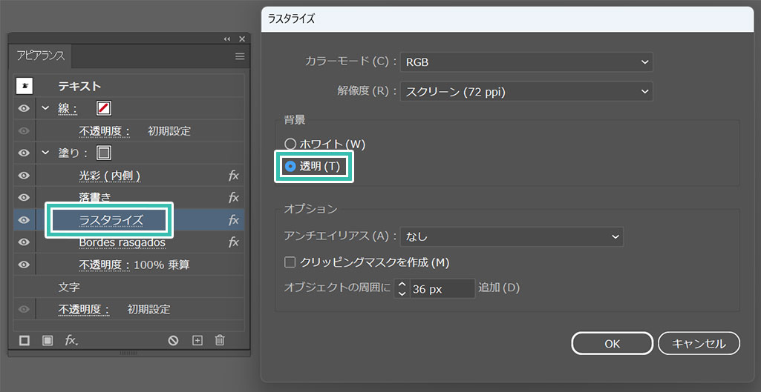Hide the ラスタライズ effect with eye icon
The image size is (761, 392).
24,220
